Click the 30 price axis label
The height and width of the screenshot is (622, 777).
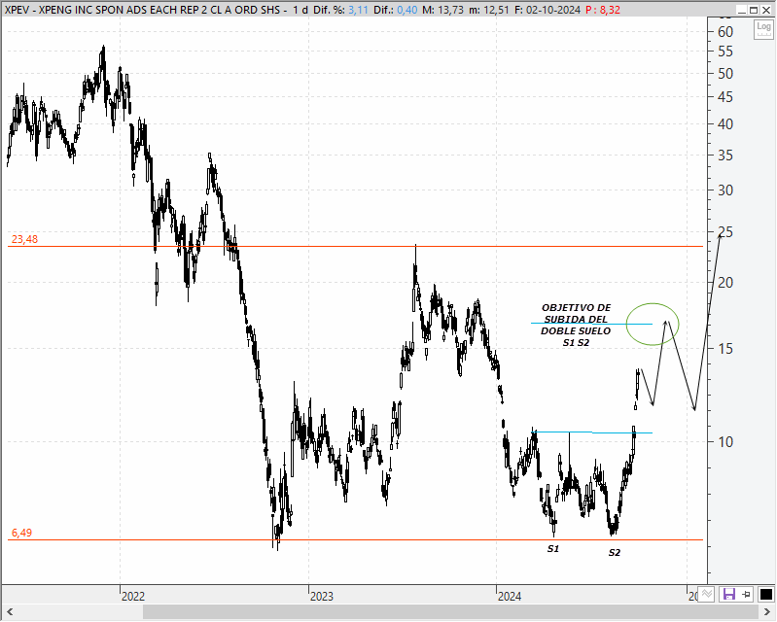[724, 190]
